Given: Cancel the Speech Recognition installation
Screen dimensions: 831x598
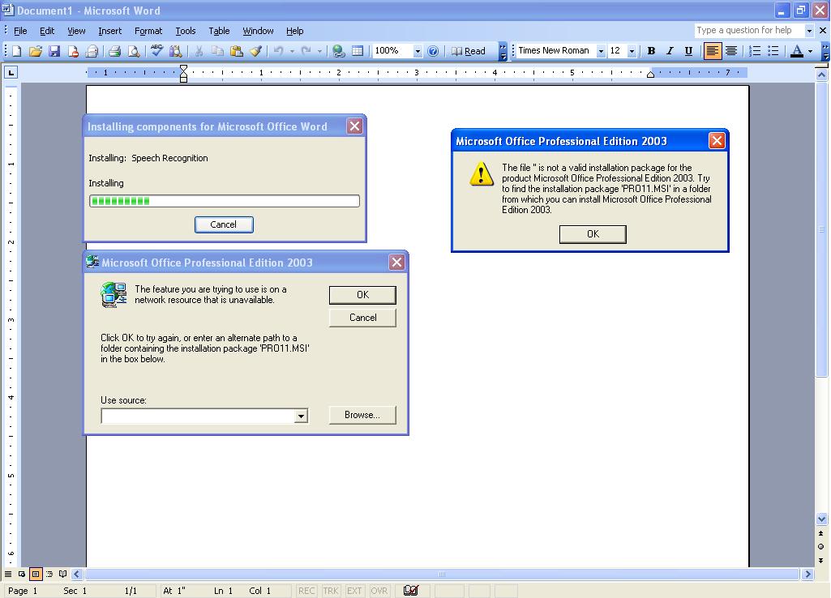Looking at the screenshot, I should click(x=224, y=224).
